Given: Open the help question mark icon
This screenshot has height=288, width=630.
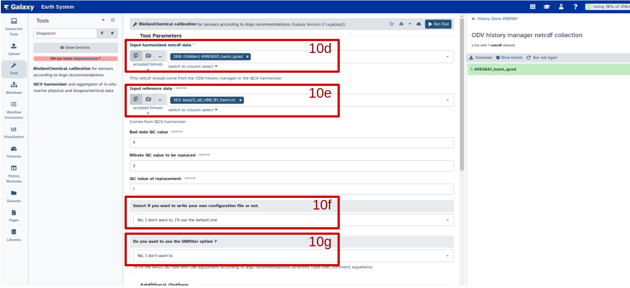Looking at the screenshot, I should (575, 7).
